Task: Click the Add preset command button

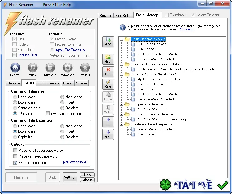Action: click(x=108, y=42)
